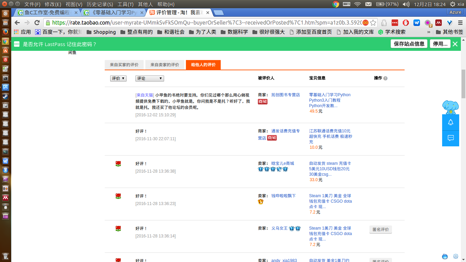Open the 零基础入门学习Python item link
466x262 pixels.
coord(330,100)
